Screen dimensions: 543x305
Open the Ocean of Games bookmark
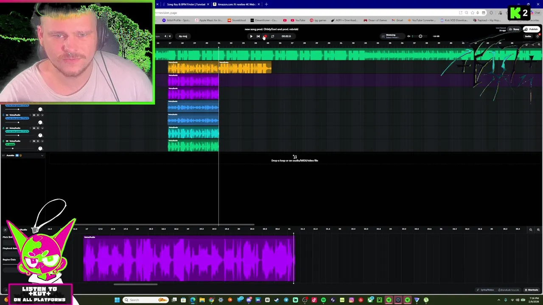(x=375, y=20)
